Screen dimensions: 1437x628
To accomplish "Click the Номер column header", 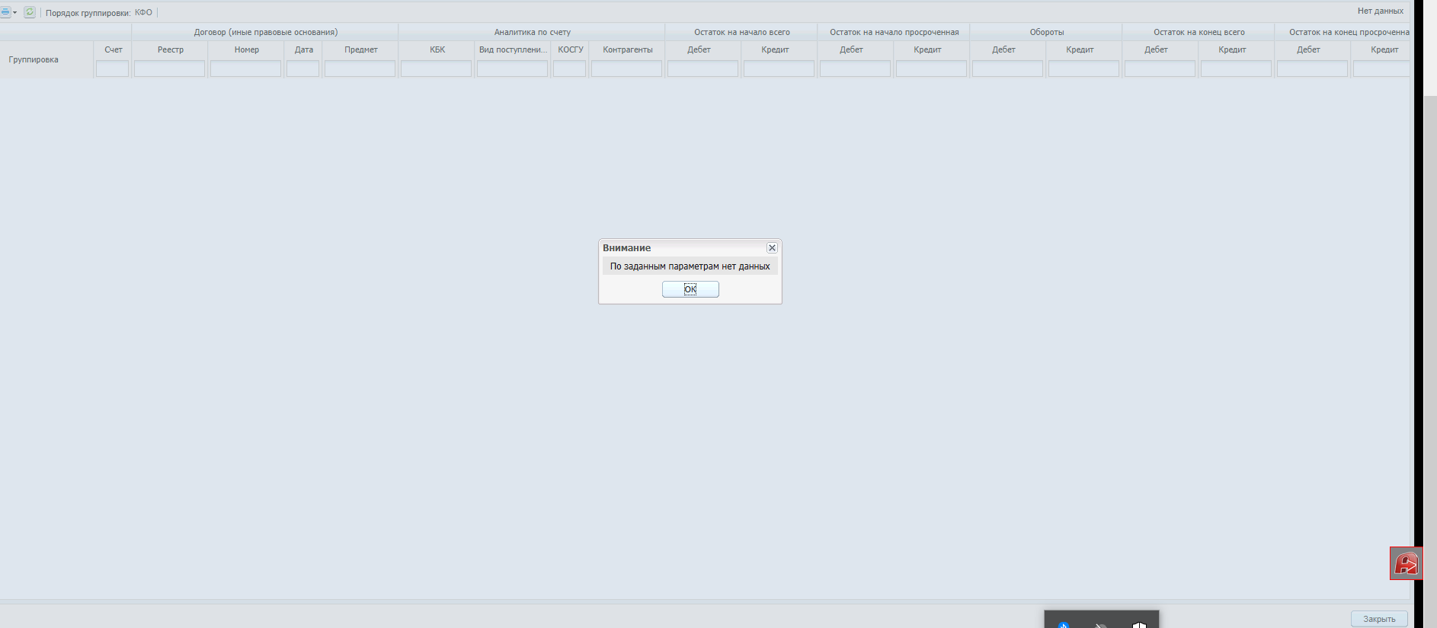I will click(x=247, y=49).
